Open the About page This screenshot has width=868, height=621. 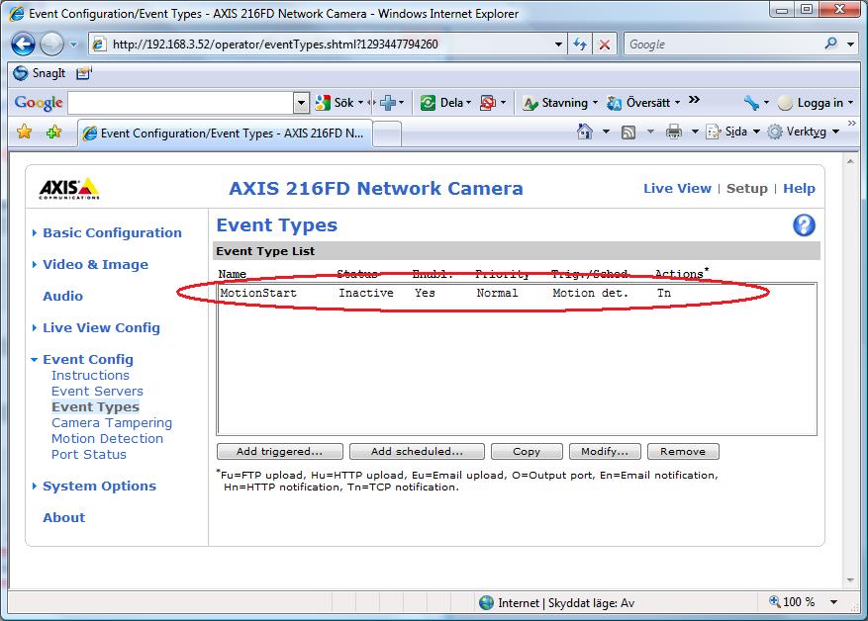click(x=64, y=517)
